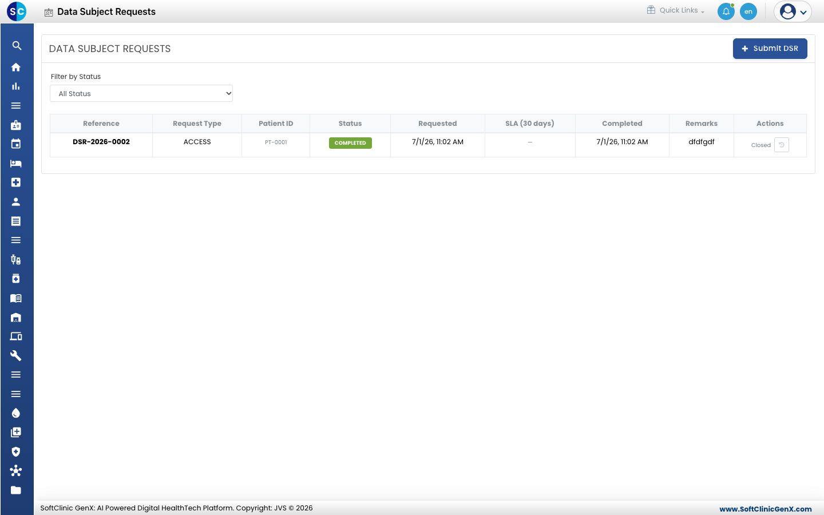Image resolution: width=824 pixels, height=515 pixels.
Task: Click the SC logo
Action: click(17, 11)
